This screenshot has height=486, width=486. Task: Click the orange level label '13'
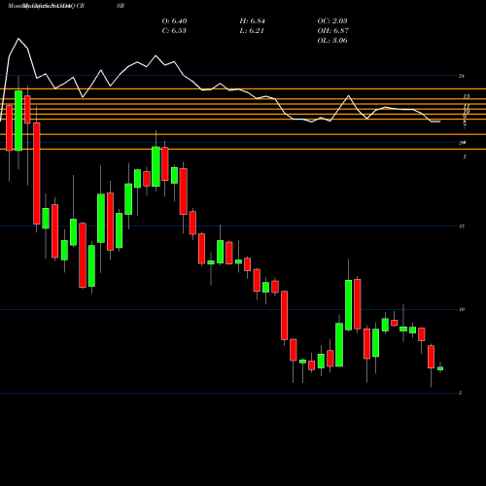click(467, 96)
